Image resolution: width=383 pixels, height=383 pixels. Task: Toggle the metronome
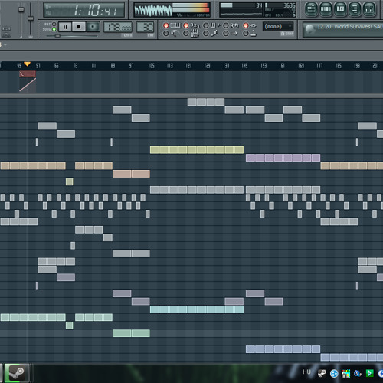coord(172,34)
